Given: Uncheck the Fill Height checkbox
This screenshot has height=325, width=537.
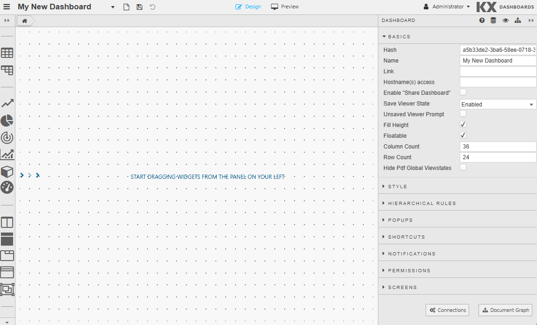Looking at the screenshot, I should tap(463, 125).
